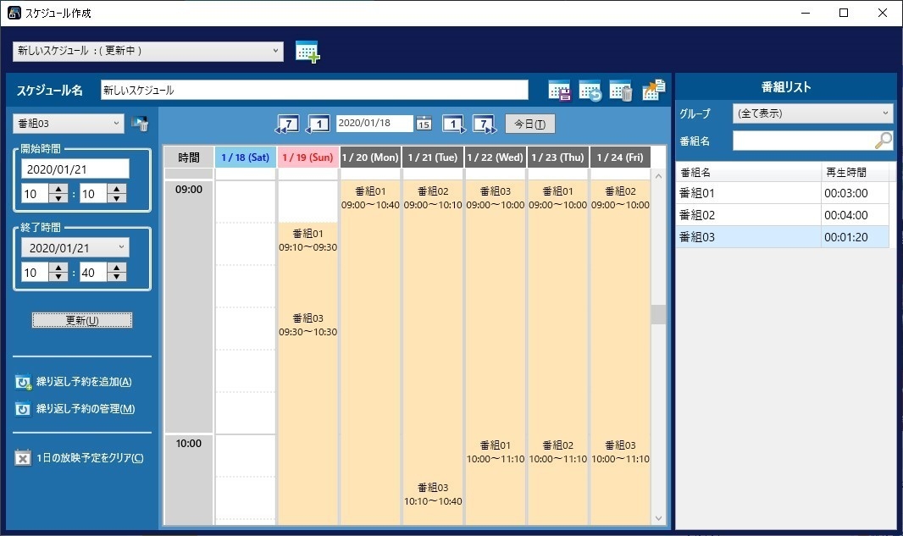Clear the day's broadcast plan with the X icon

click(x=23, y=457)
